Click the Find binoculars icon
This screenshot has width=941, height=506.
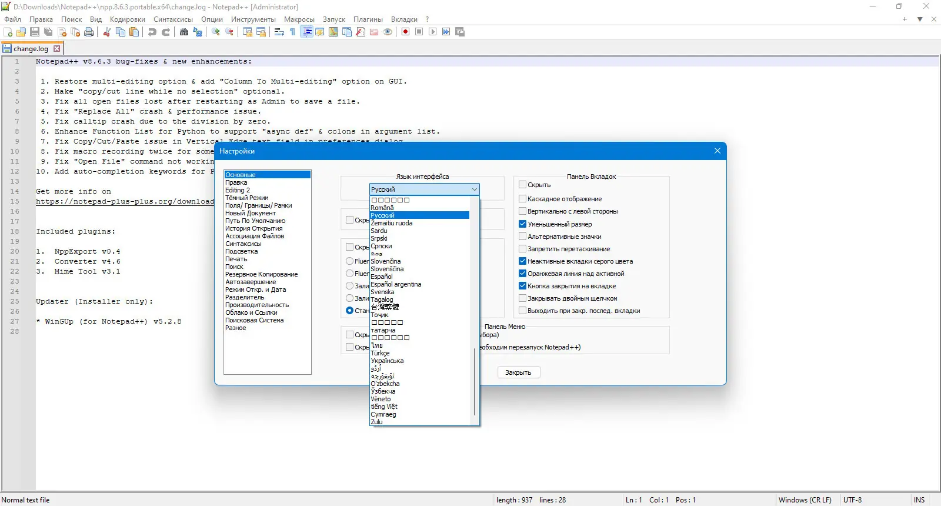coord(183,32)
